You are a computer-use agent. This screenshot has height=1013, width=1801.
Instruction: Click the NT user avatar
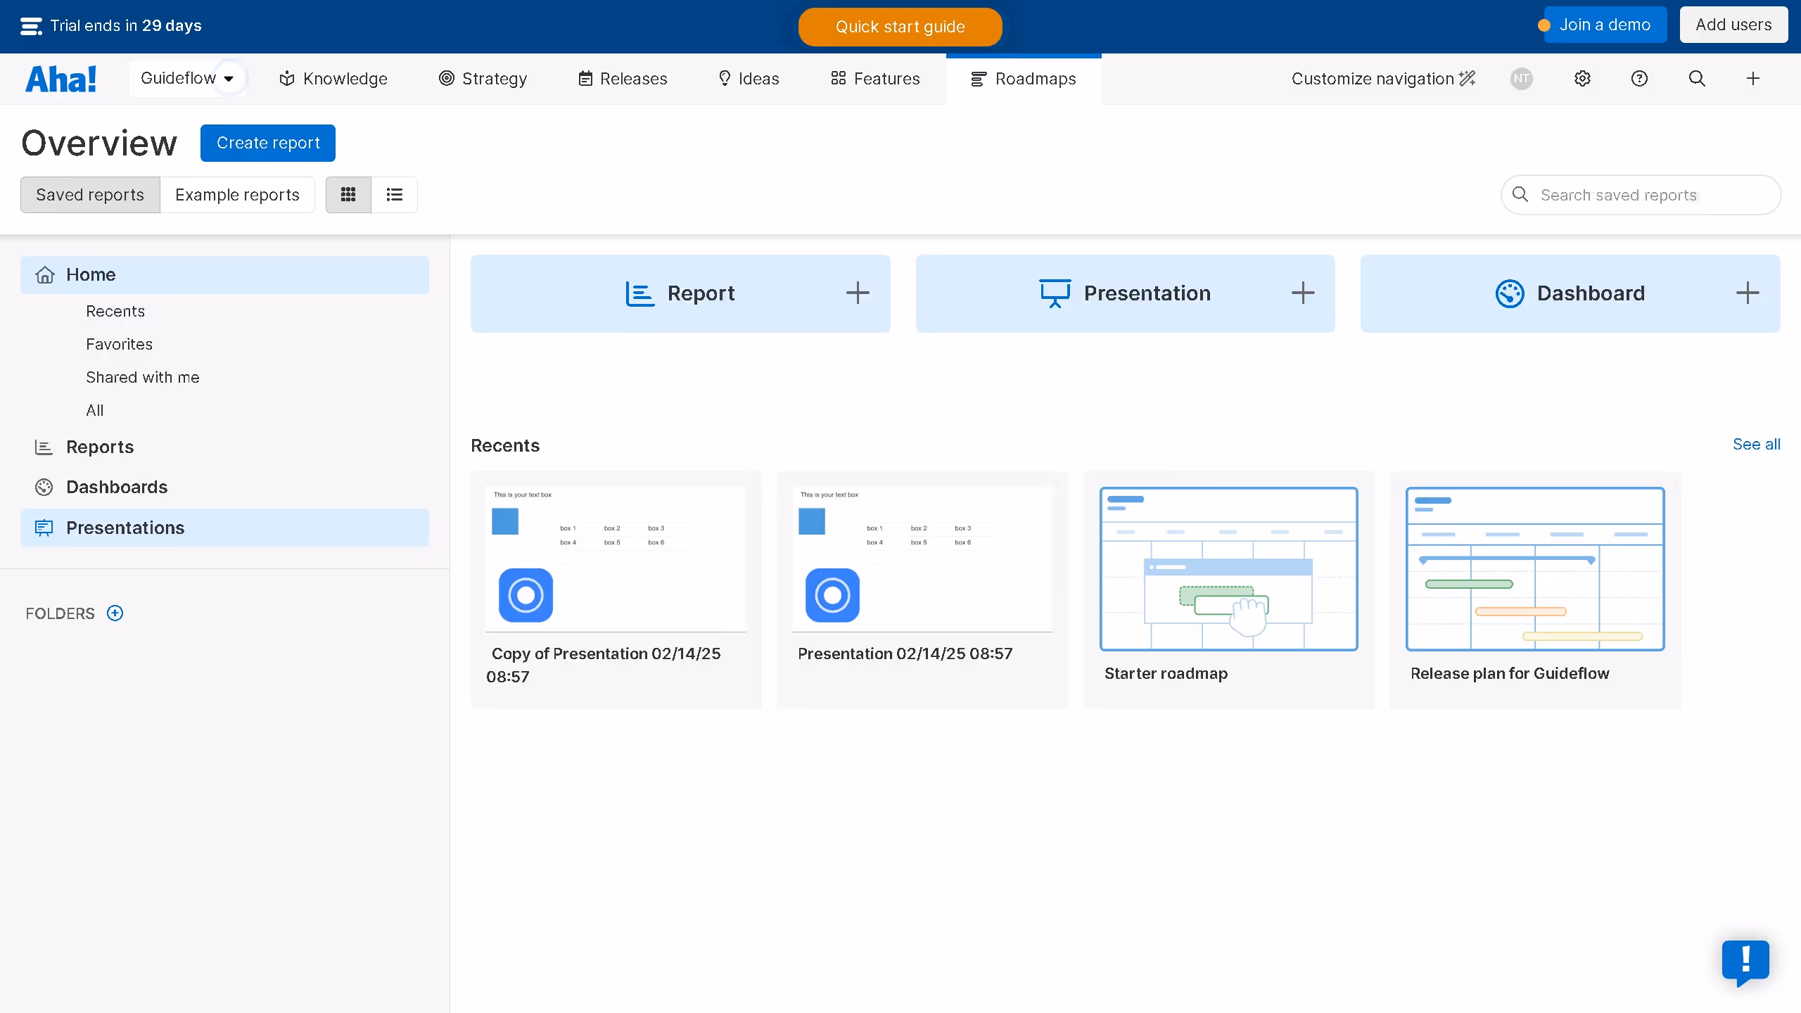coord(1521,79)
